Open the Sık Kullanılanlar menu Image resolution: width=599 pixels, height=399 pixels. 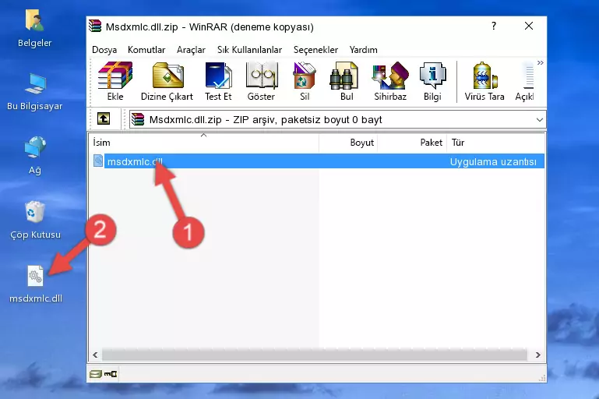pyautogui.click(x=249, y=50)
